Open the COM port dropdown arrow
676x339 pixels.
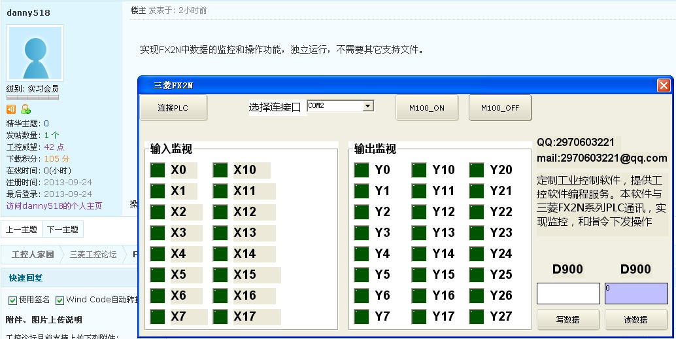[368, 105]
